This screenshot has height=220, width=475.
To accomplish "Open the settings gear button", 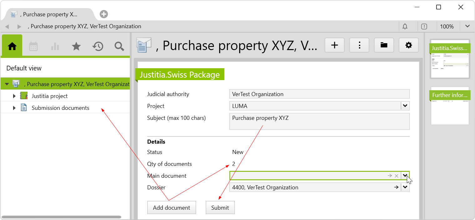I will point(408,45).
